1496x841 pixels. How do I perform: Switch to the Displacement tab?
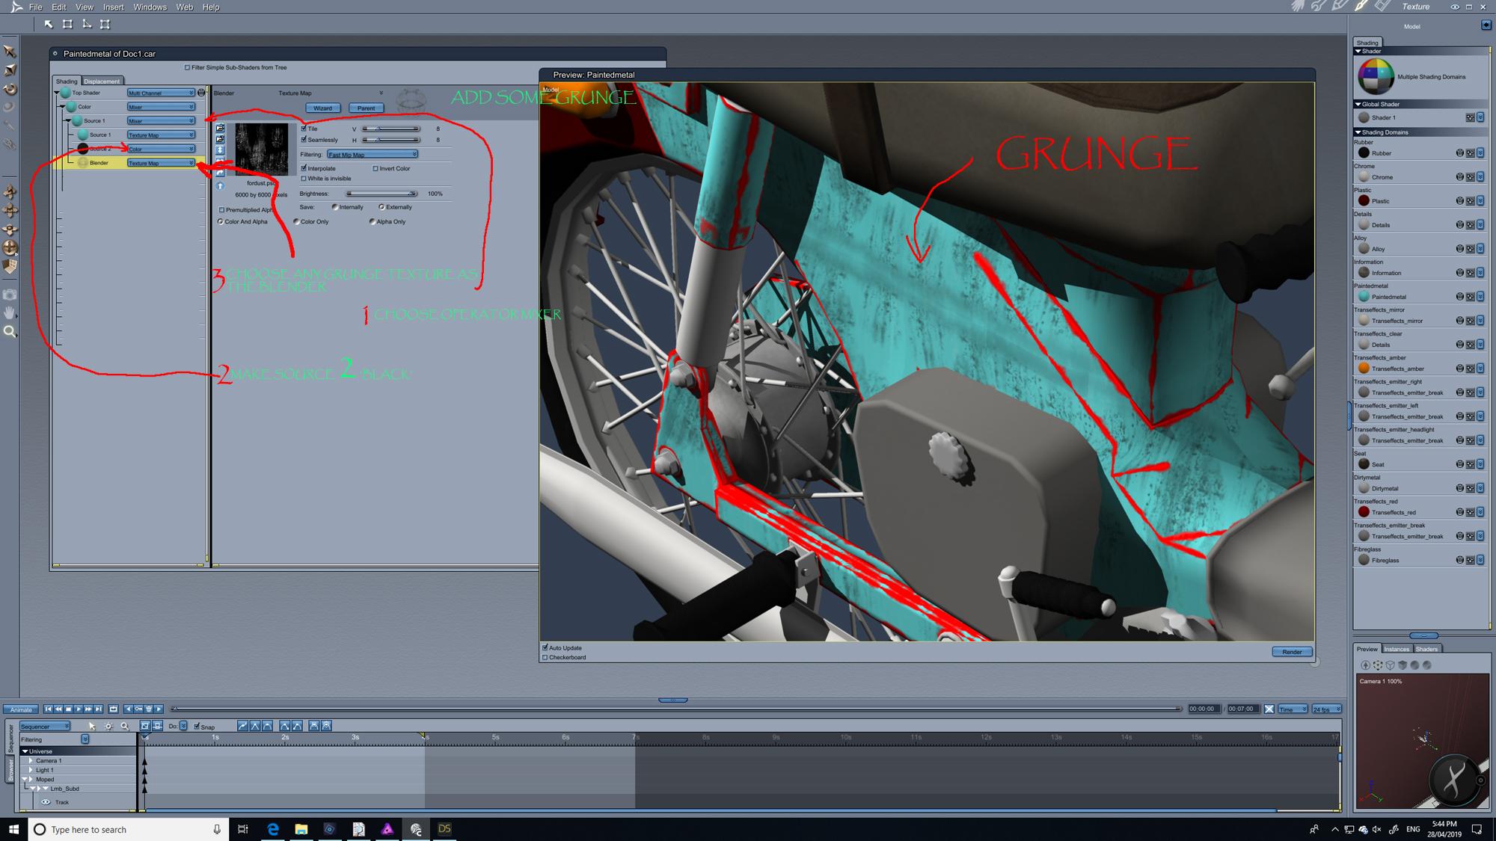tap(102, 81)
